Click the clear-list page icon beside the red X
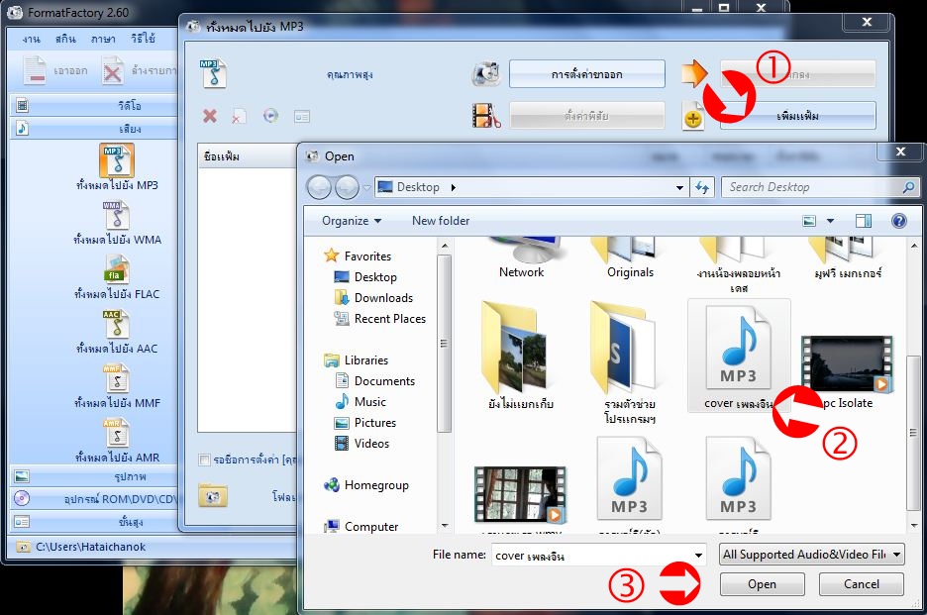 (239, 116)
